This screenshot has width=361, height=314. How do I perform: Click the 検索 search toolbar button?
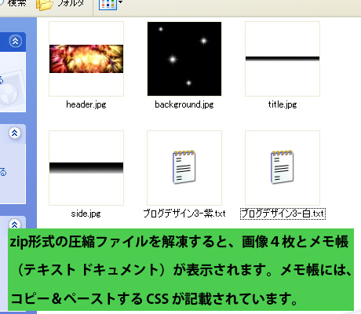13,3
